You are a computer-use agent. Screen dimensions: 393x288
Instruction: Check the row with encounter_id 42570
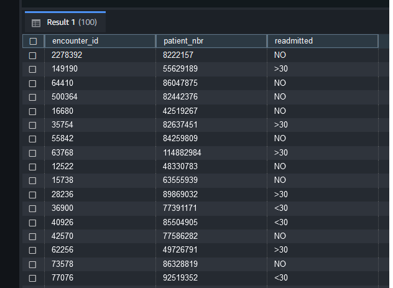(32, 236)
